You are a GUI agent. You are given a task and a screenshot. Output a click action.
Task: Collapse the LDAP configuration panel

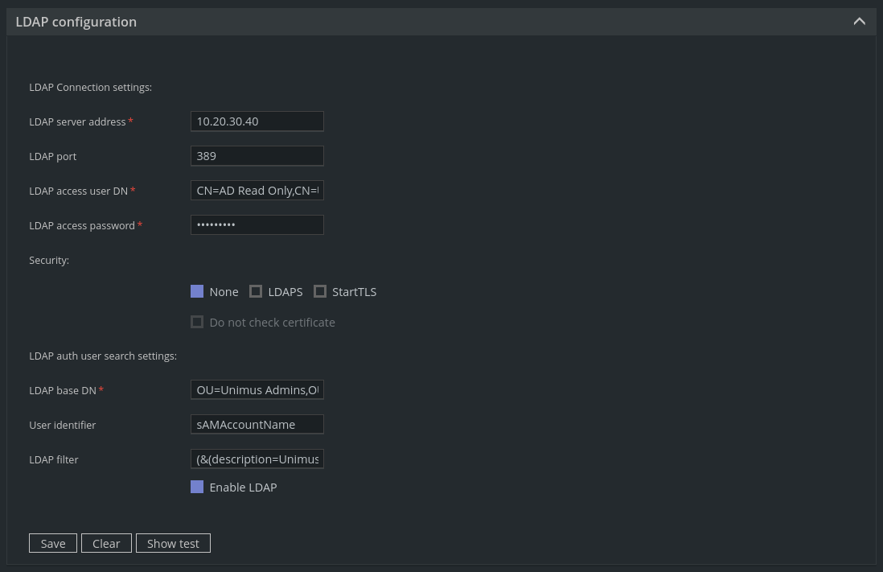tap(859, 21)
